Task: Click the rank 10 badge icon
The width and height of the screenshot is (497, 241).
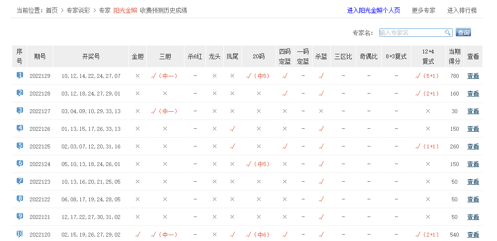Action: pos(20,234)
